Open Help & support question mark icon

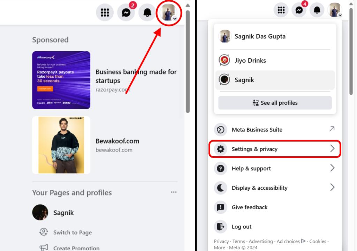click(220, 168)
